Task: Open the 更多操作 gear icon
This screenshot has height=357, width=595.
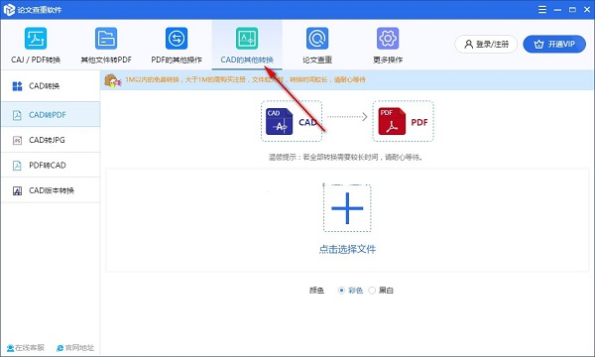Action: click(388, 39)
